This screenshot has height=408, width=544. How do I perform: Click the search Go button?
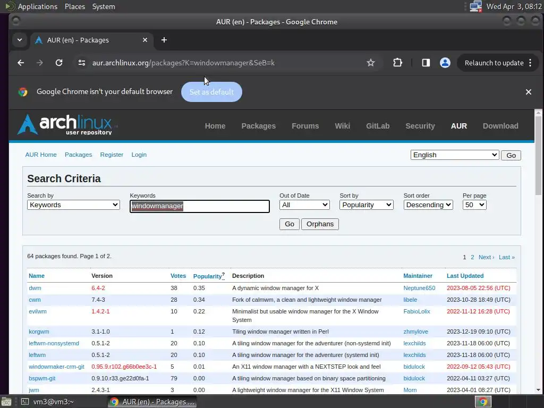(290, 224)
